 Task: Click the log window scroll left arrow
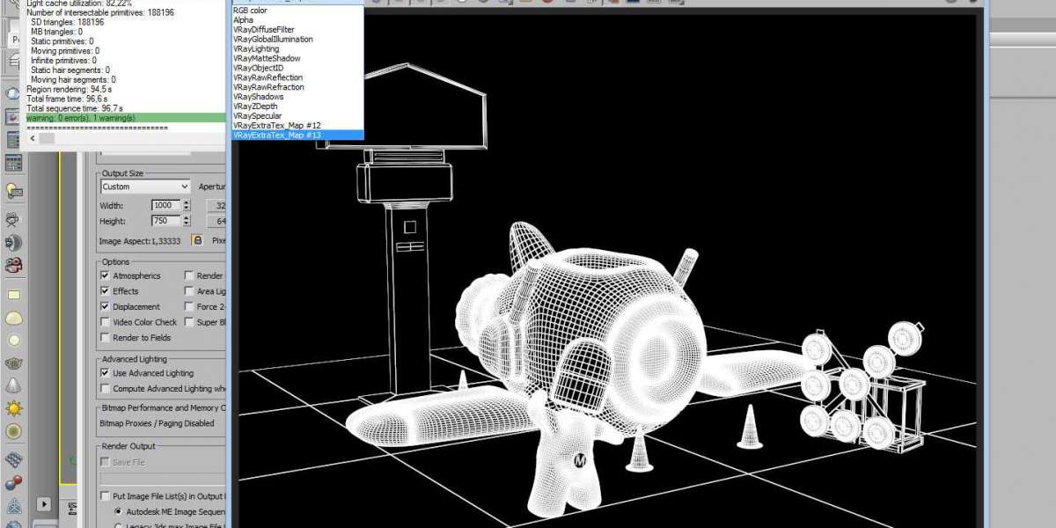point(33,138)
